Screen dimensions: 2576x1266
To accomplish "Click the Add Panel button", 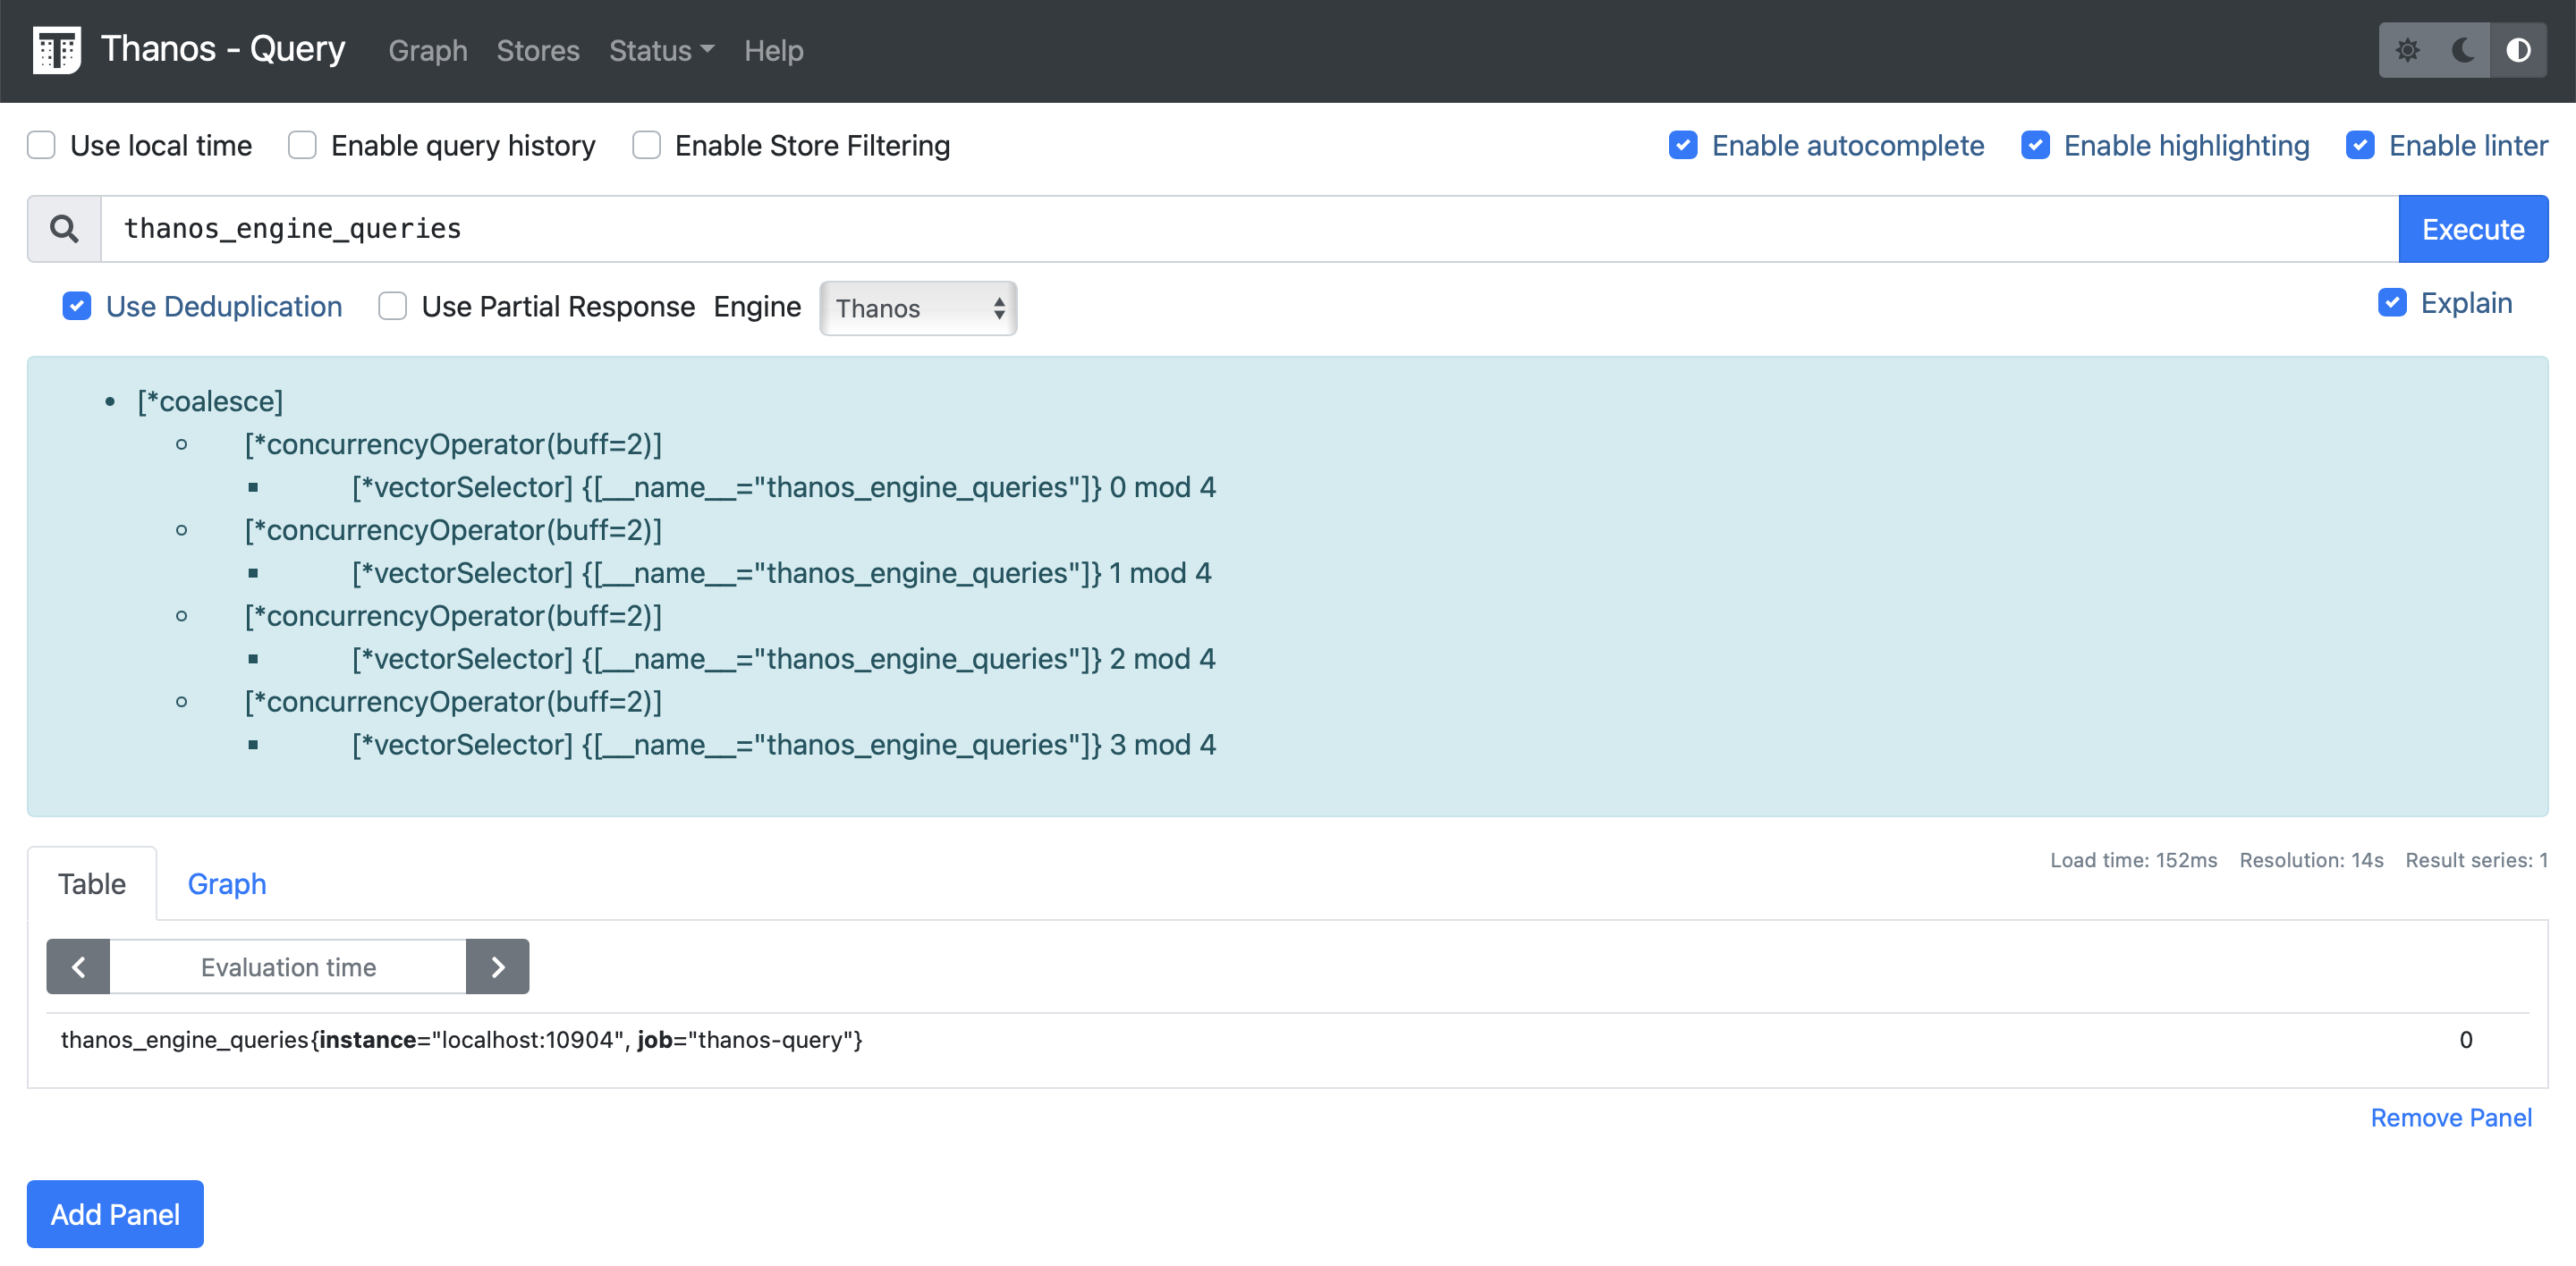I will tap(114, 1213).
